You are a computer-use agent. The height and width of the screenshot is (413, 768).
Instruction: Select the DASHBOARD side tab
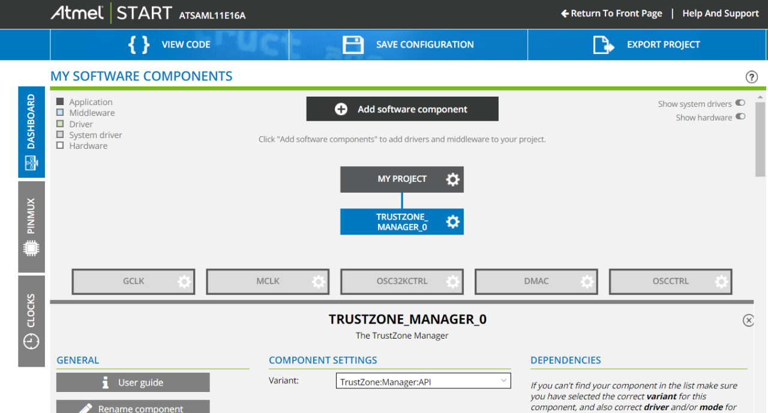(31, 132)
